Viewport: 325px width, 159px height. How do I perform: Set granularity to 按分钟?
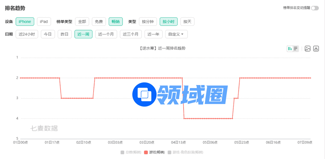click(148, 22)
